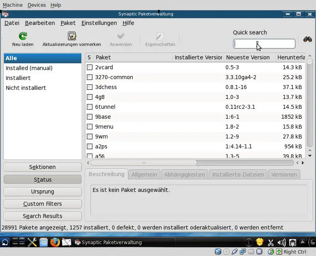The image size is (316, 256).
Task: Click the Aktualisierungen vormerken icon
Action: [72, 36]
